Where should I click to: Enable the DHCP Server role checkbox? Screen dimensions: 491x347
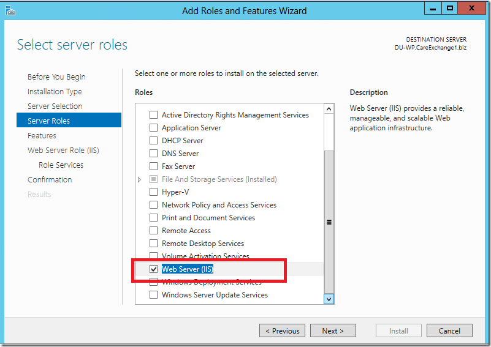point(153,141)
